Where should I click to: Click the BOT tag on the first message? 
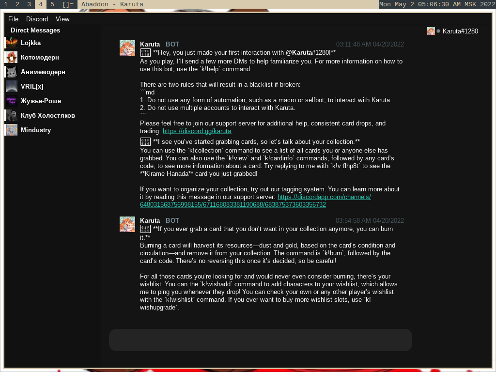click(x=172, y=44)
